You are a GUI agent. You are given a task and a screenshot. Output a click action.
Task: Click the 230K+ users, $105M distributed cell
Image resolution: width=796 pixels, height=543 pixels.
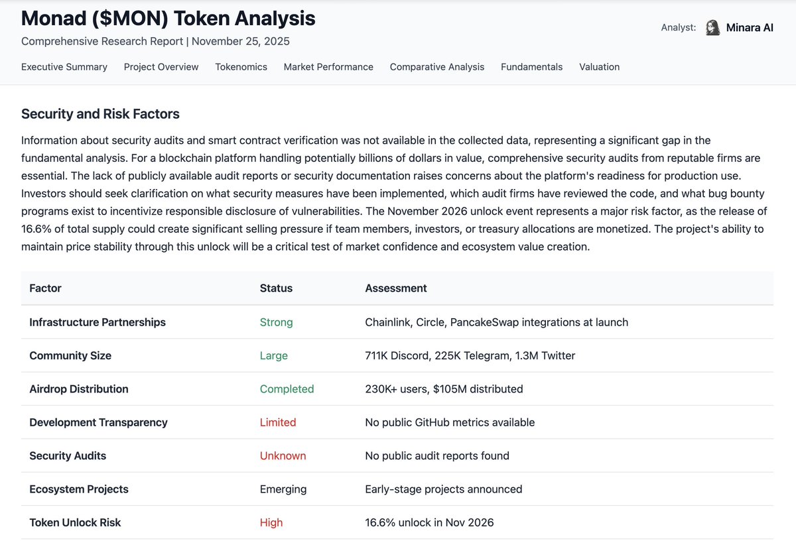click(444, 389)
